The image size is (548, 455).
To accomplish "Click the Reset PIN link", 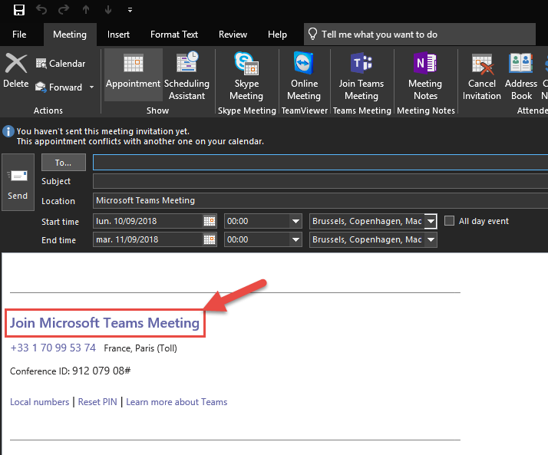I will [97, 402].
